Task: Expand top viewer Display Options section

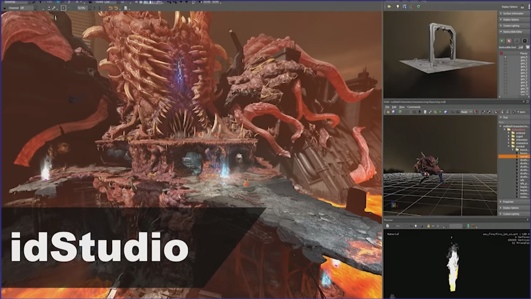Action: click(x=514, y=19)
